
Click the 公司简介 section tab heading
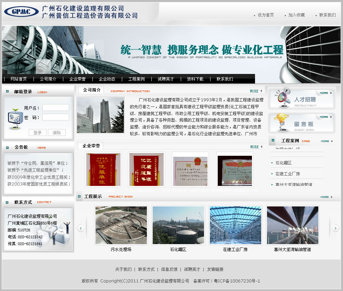(x=92, y=90)
